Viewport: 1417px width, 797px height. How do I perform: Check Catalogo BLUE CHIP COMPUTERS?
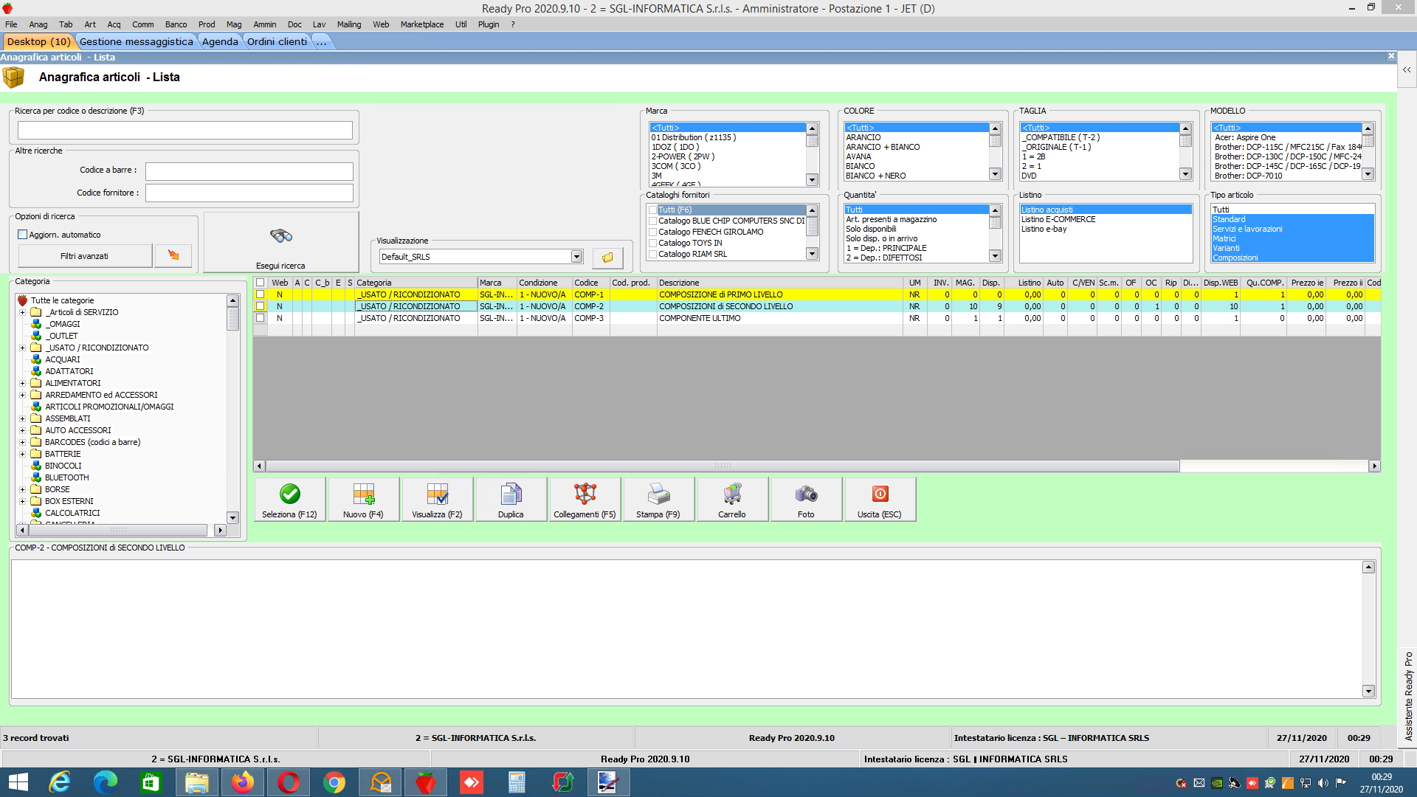652,221
